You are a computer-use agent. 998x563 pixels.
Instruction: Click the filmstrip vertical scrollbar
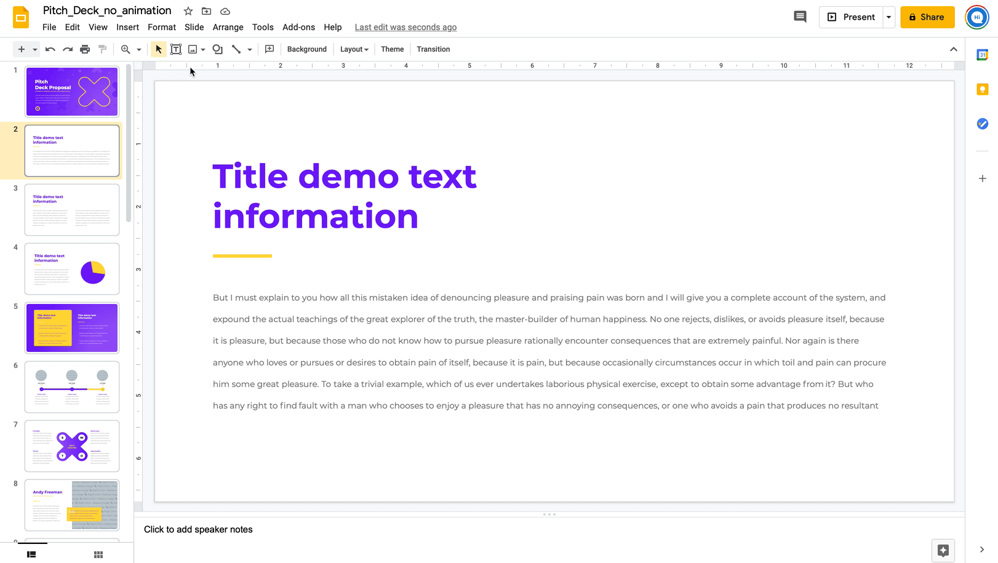[129, 143]
